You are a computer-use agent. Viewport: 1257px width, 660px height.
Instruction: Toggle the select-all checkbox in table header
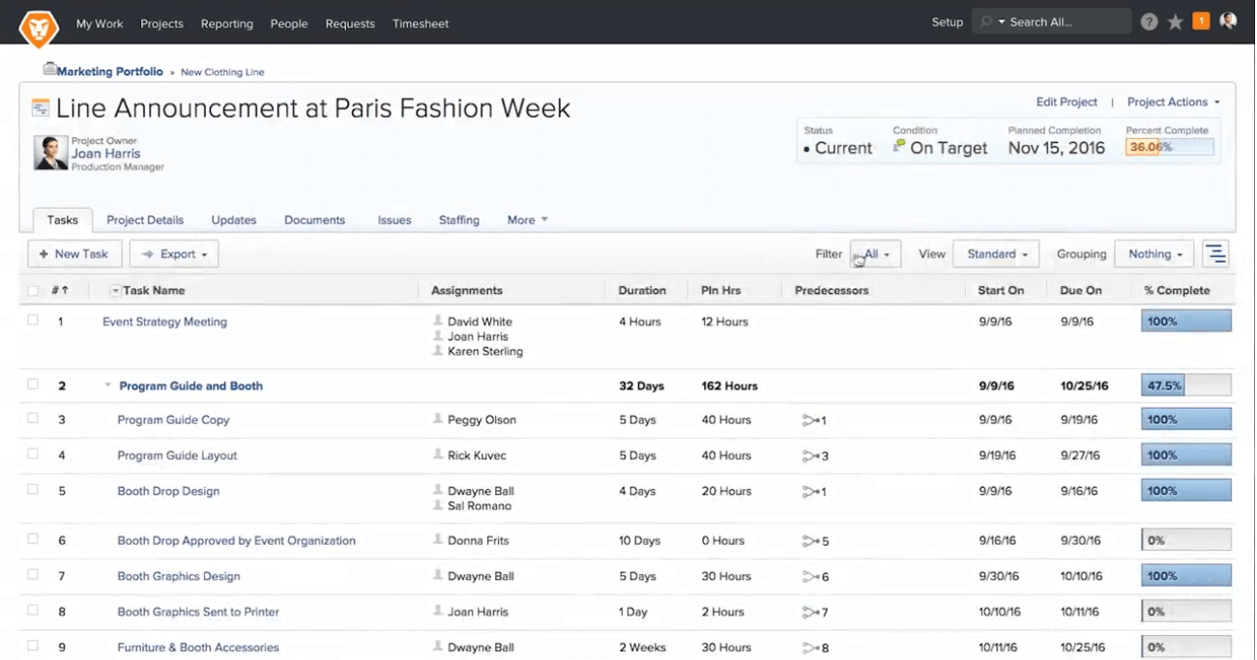[33, 291]
